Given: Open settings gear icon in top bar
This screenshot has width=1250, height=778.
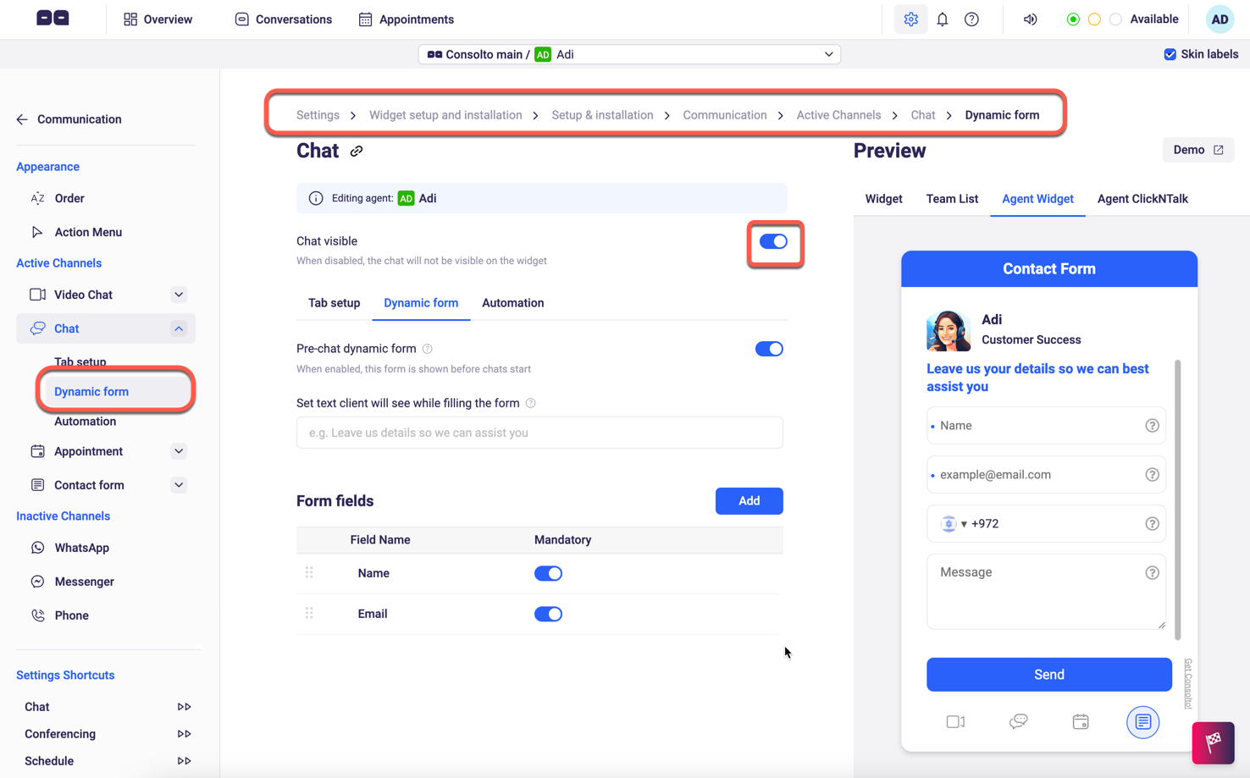Looking at the screenshot, I should click(x=910, y=19).
